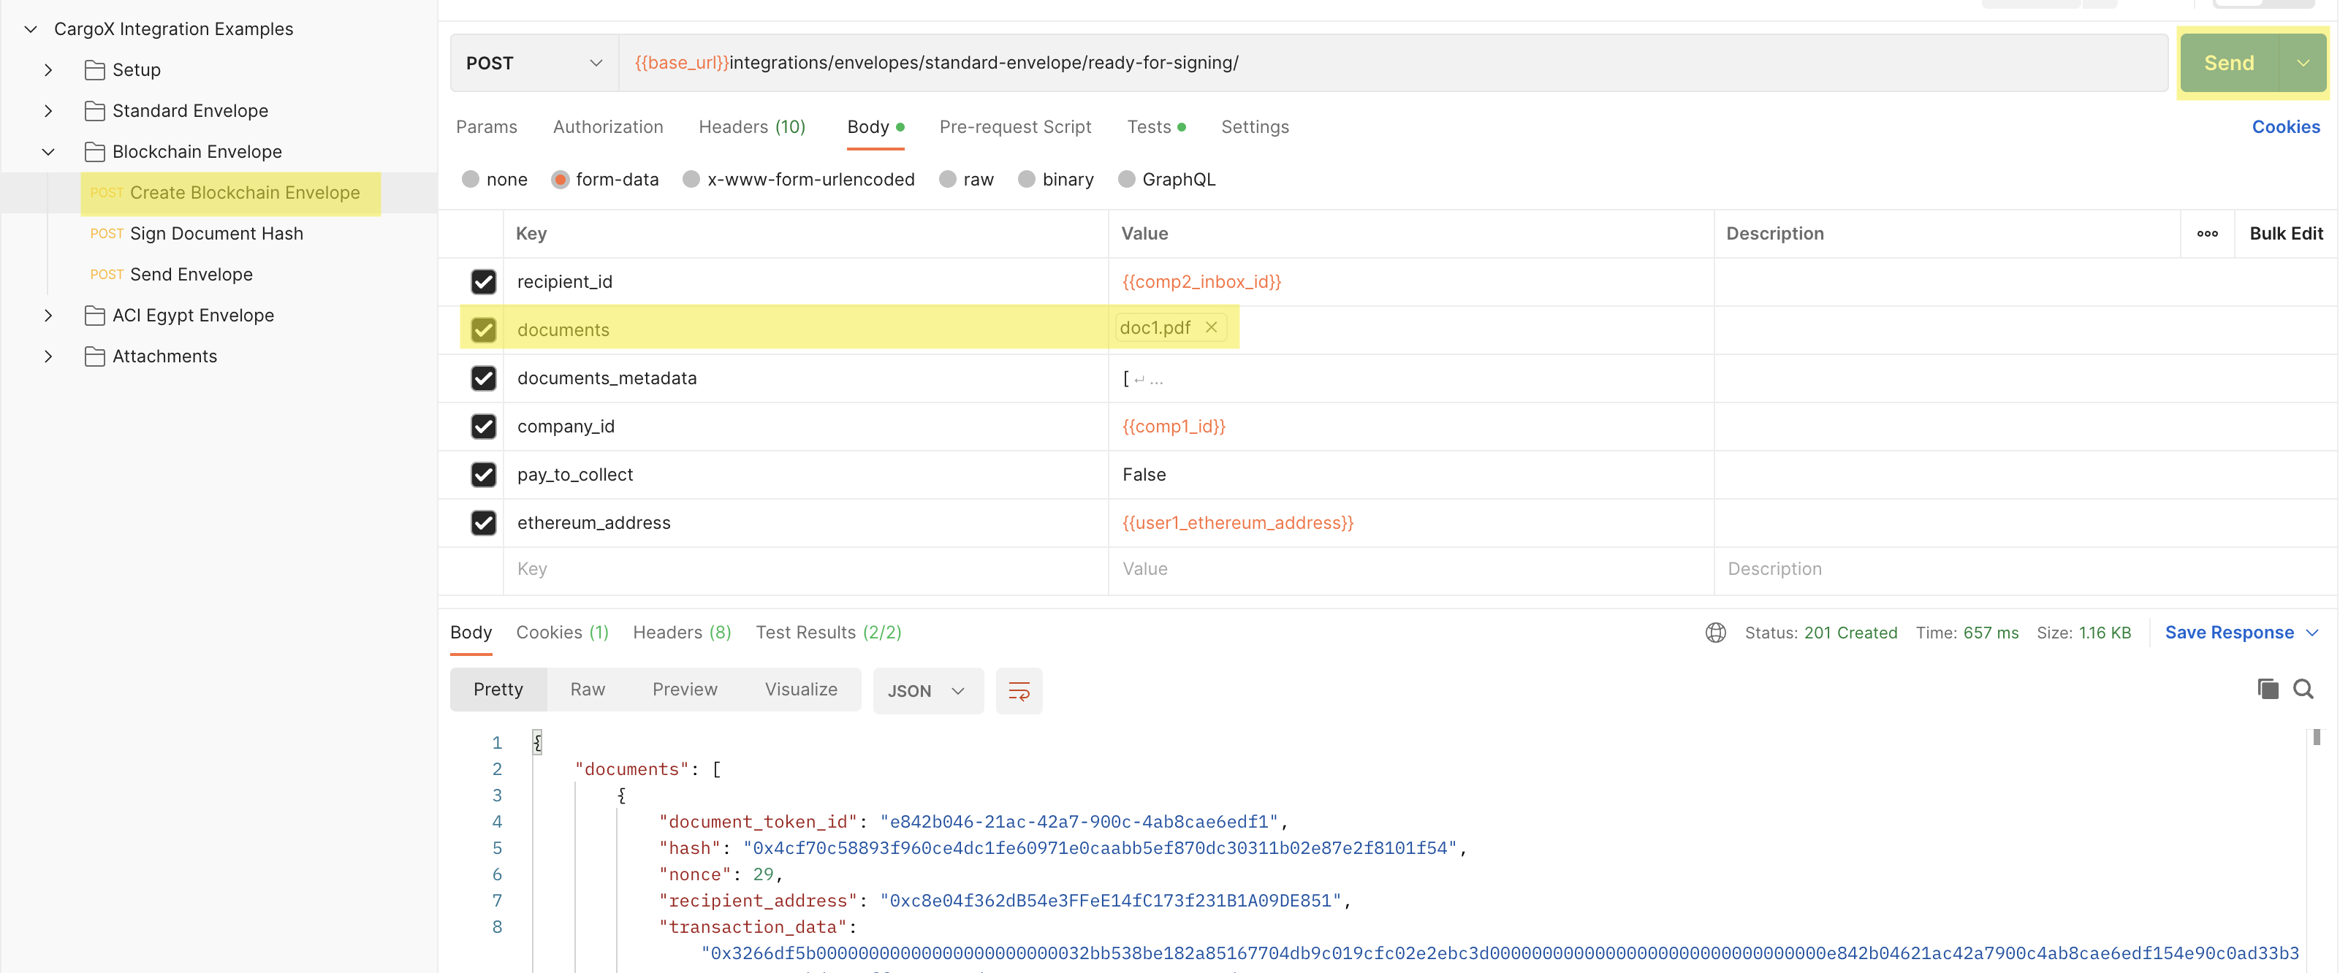Viewport: 2340px width, 973px height.
Task: Open the Test Results response tab
Action: click(x=827, y=633)
